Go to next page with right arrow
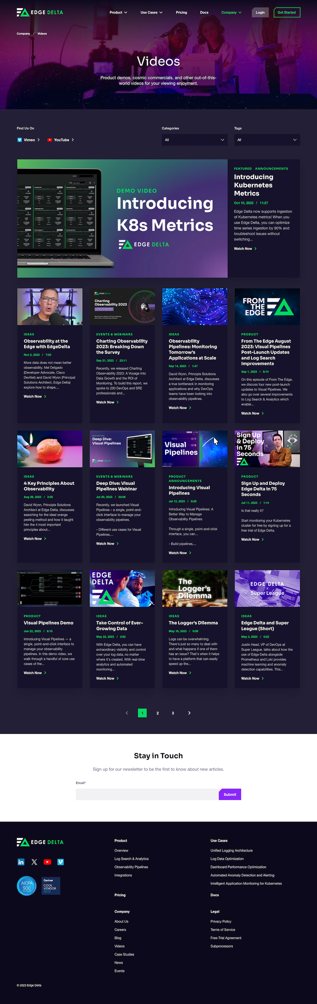The width and height of the screenshot is (317, 1004). 189,713
